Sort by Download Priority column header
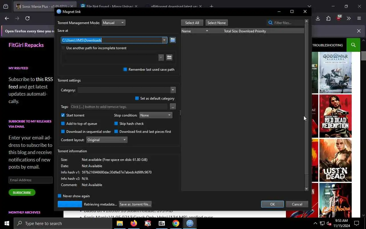The height and width of the screenshot is (229, 366). [x=252, y=31]
